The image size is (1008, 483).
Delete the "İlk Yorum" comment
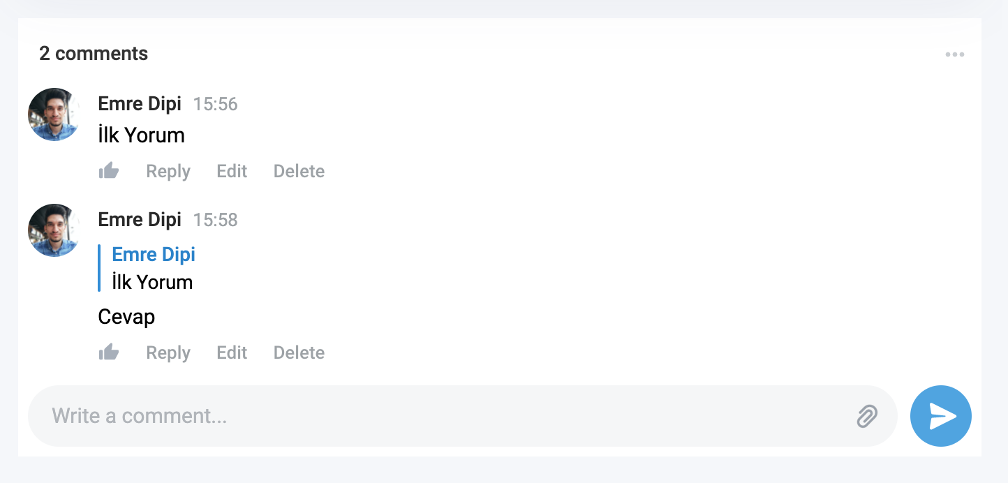299,172
